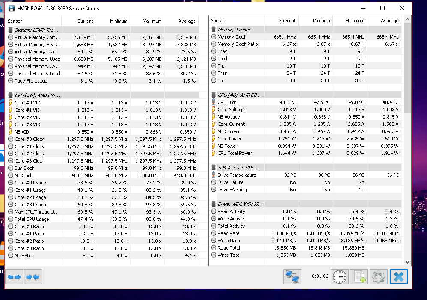Image resolution: width=427 pixels, height=300 pixels.
Task: Click the Core Voltage lightning icon
Action: (213, 110)
